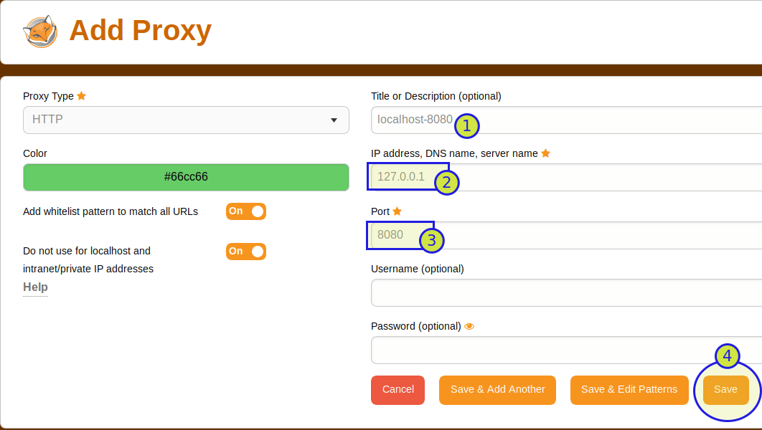This screenshot has height=430, width=762.
Task: Click the 'Username (optional)' label
Action: 418,269
